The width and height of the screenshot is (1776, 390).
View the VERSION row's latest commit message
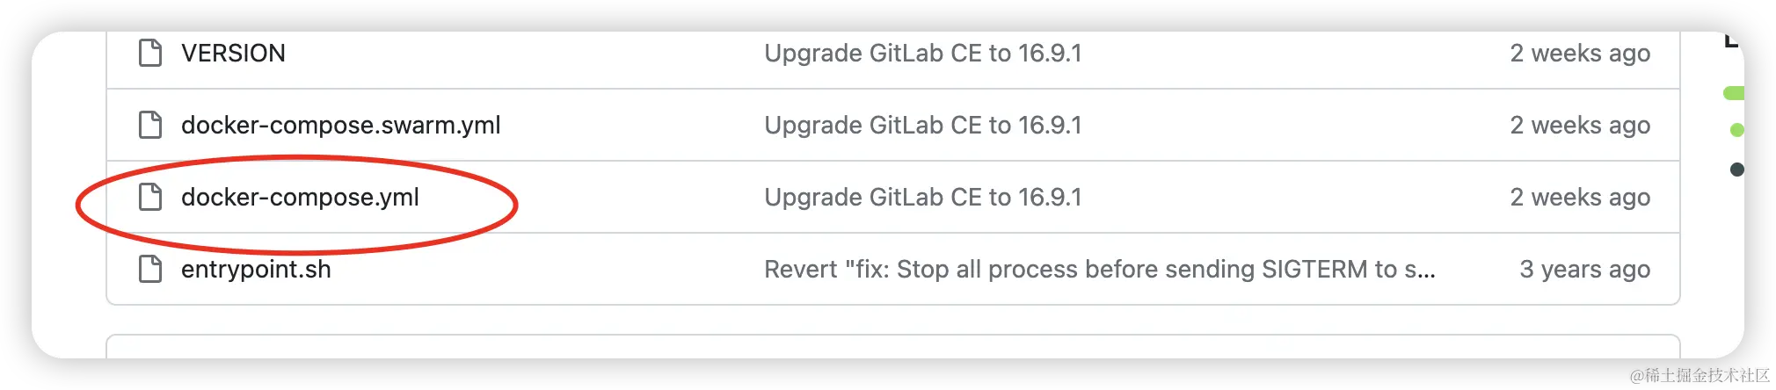coord(922,53)
